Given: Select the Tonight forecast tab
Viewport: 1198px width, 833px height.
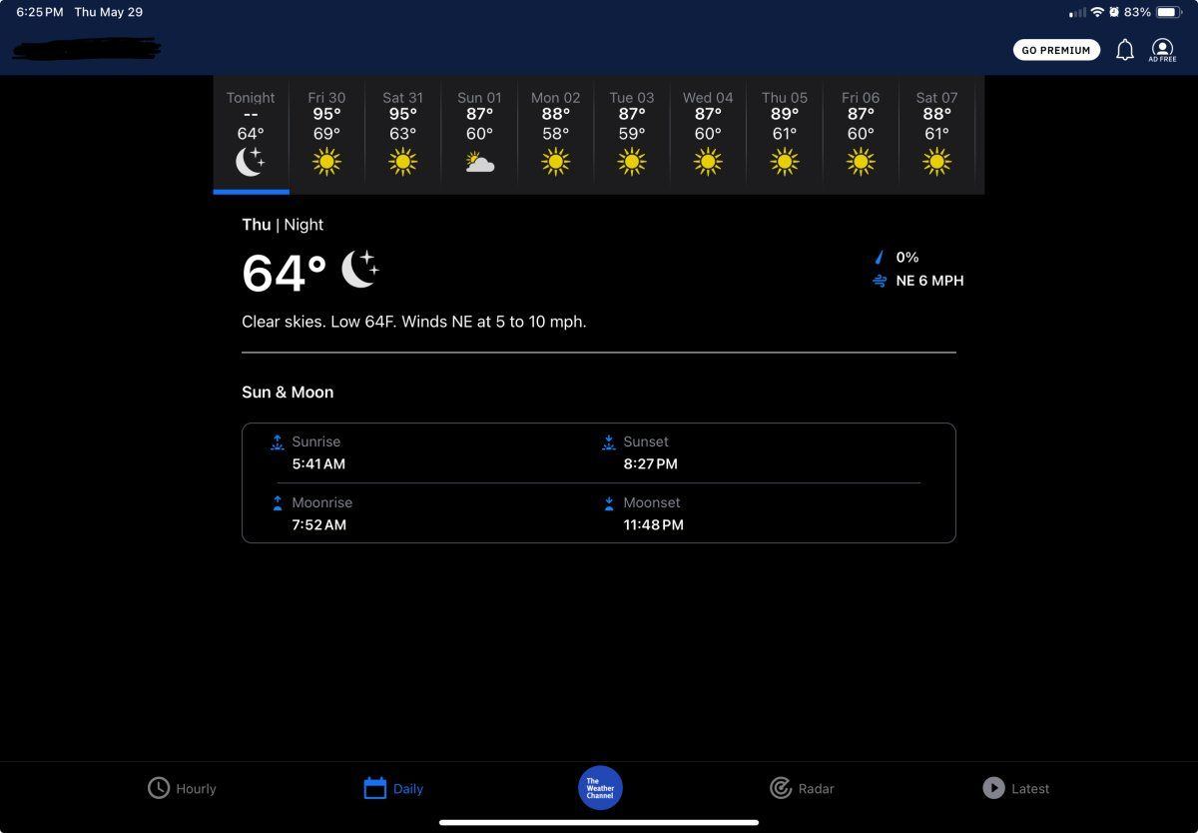Looking at the screenshot, I should (x=251, y=134).
